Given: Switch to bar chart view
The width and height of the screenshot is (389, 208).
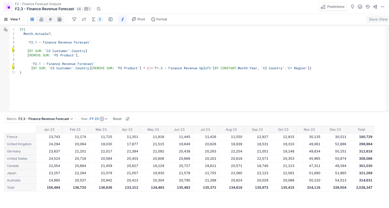Looking at the screenshot, I should pos(41,19).
